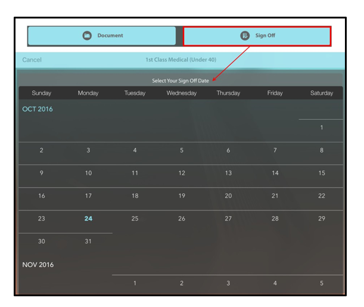Pick Sunday October 16
364x307 pixels.
[41, 196]
